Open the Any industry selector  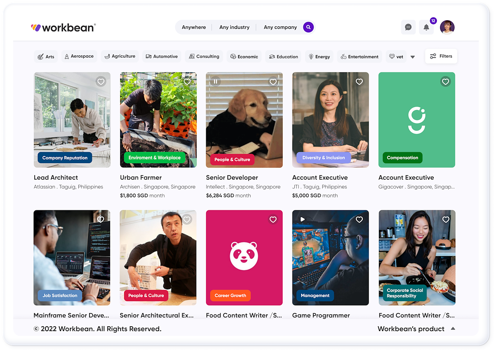point(234,27)
